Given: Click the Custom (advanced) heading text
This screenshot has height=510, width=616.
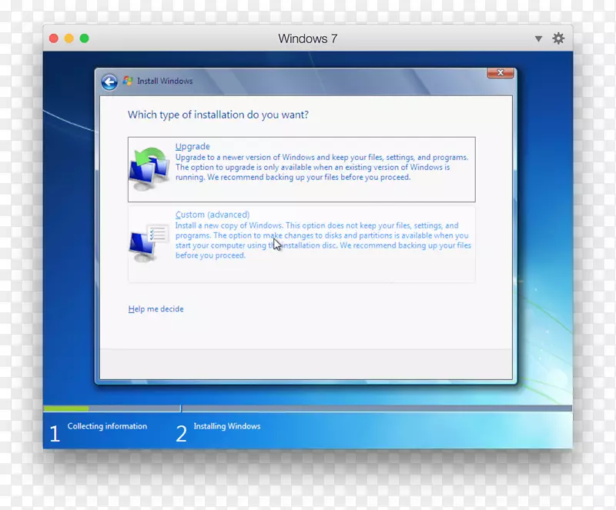Looking at the screenshot, I should (x=213, y=214).
